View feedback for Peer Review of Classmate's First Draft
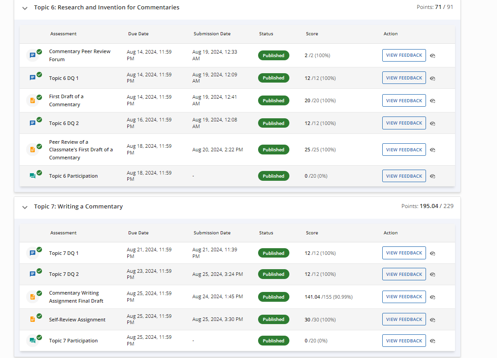Image resolution: width=497 pixels, height=358 pixels. 404,150
